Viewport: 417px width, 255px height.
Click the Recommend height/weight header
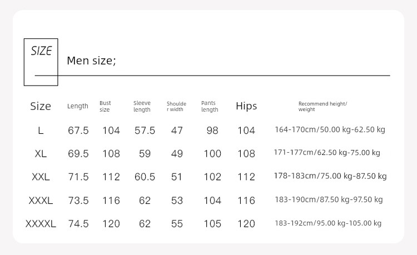(322, 107)
